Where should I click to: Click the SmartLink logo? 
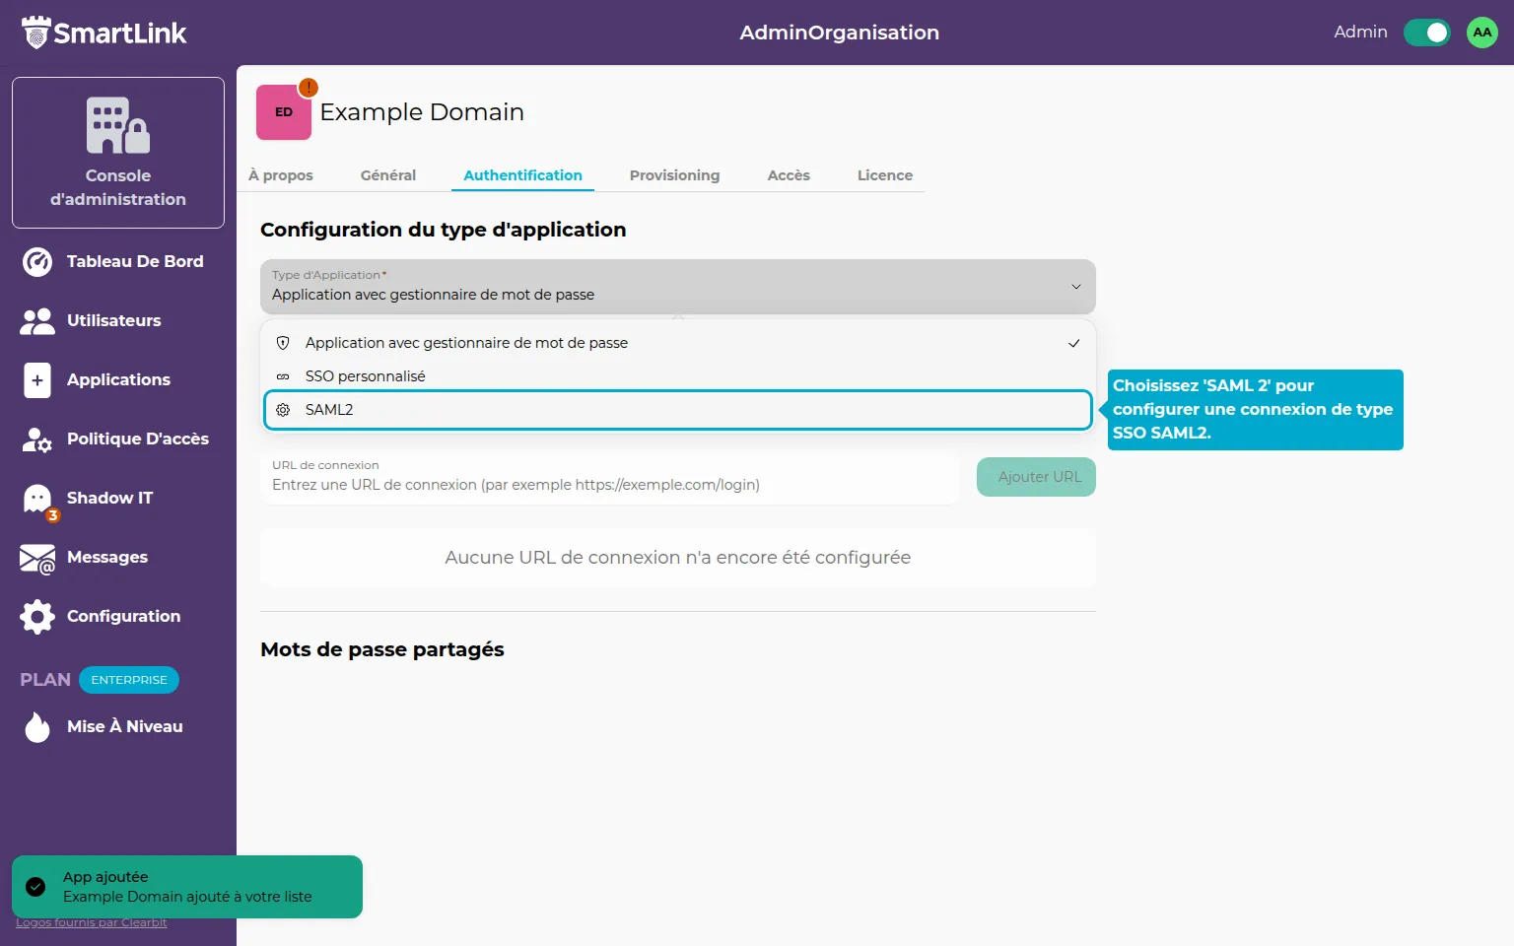[x=104, y=33]
